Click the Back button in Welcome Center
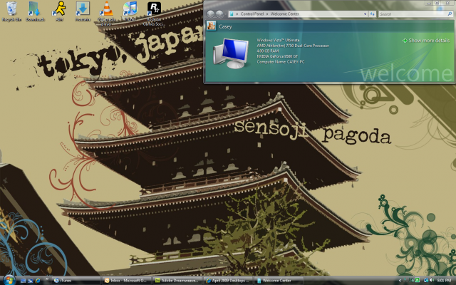 tap(211, 14)
